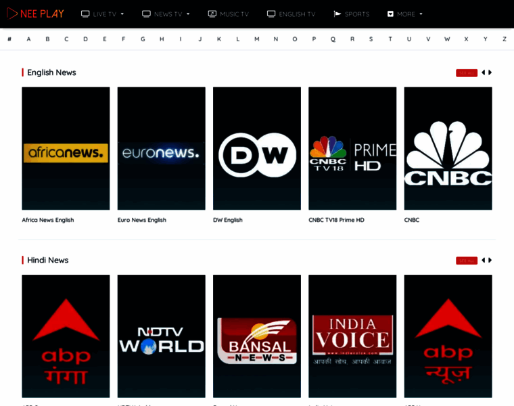
Task: Show next English News channels arrow
Action: point(490,72)
